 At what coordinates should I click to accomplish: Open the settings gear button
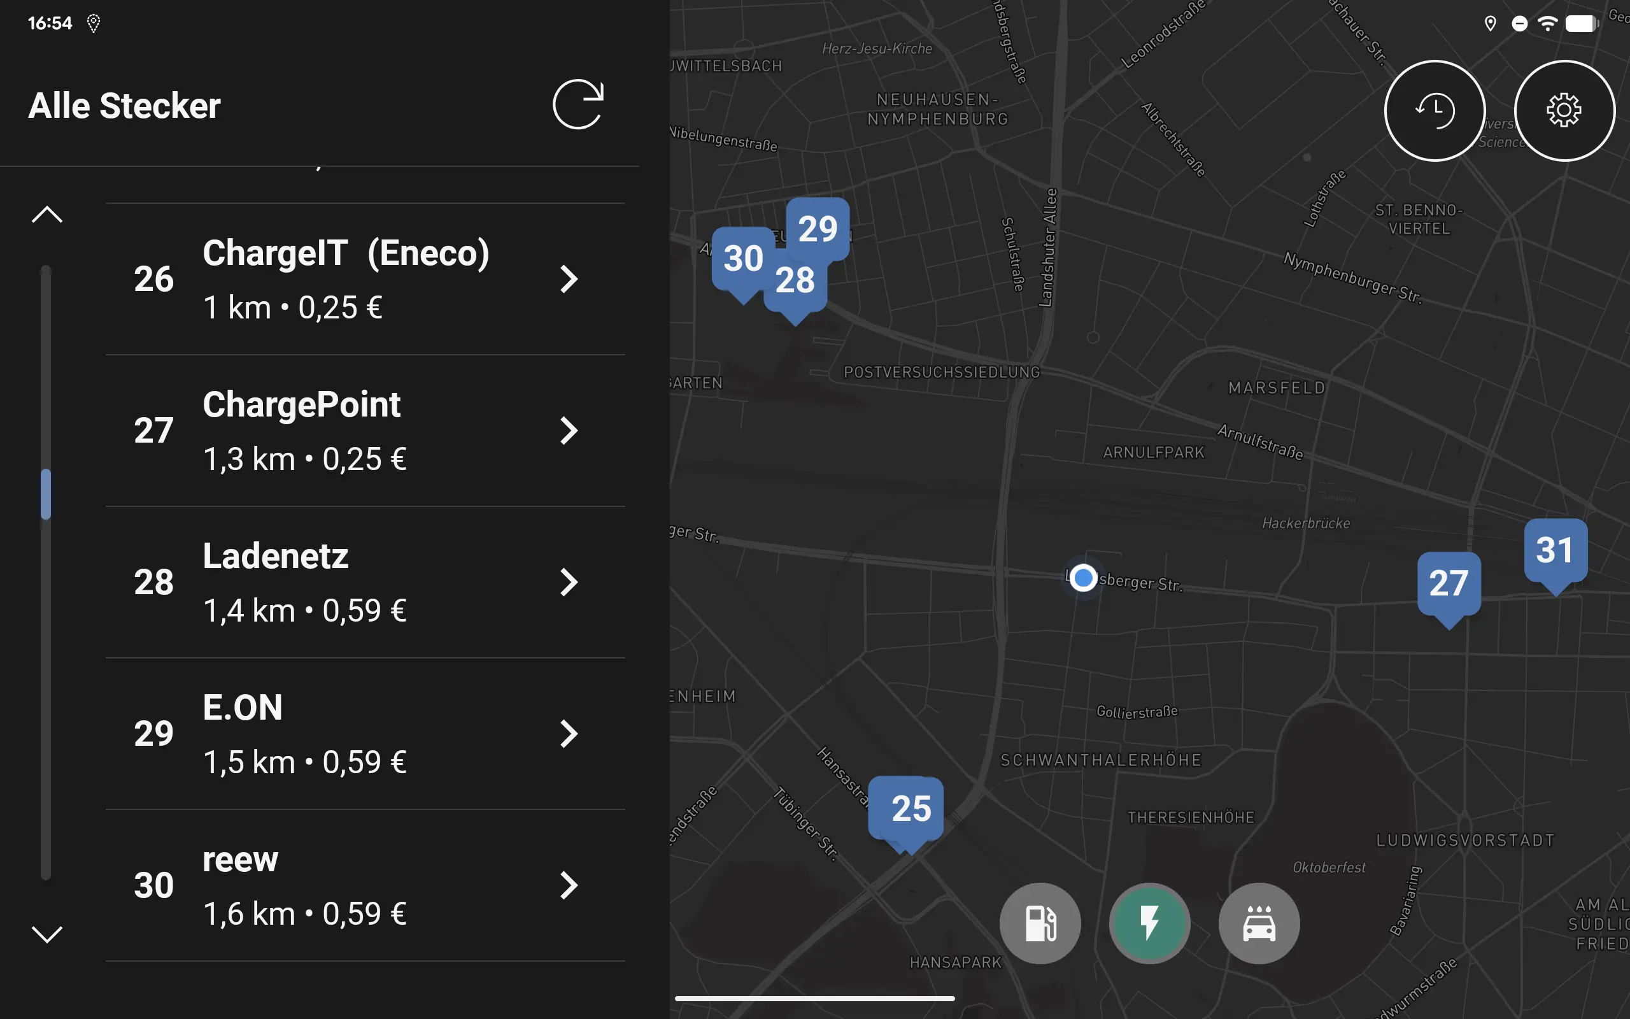pos(1564,111)
